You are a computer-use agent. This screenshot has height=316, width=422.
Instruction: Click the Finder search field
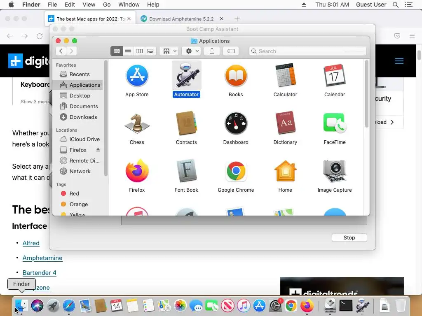point(307,51)
